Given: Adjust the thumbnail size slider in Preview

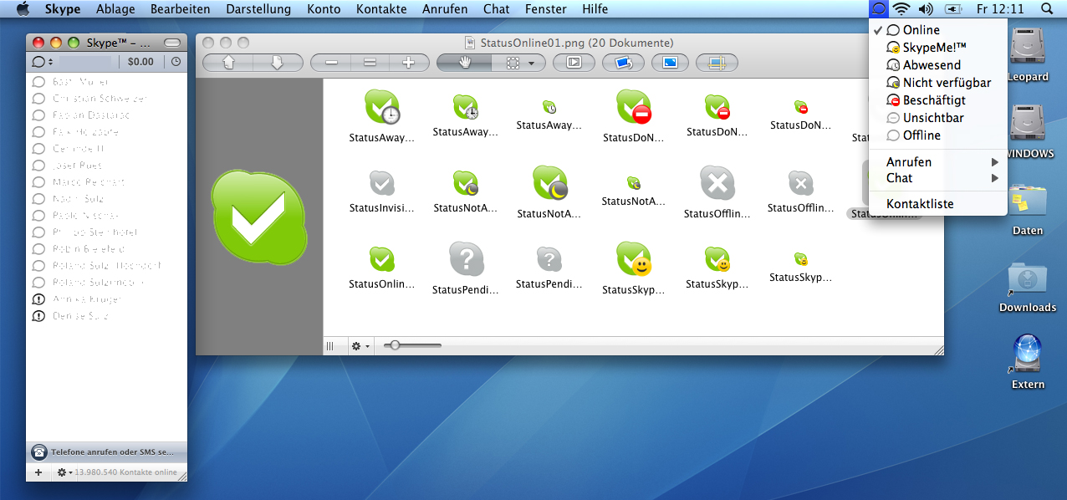Looking at the screenshot, I should [395, 345].
